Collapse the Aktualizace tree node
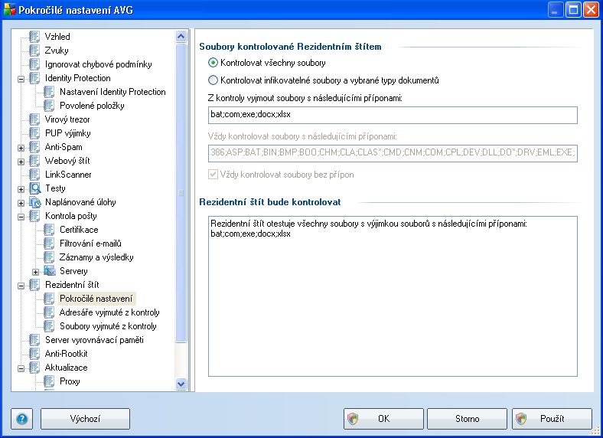Screen dimensions: 603x438 [21, 368]
